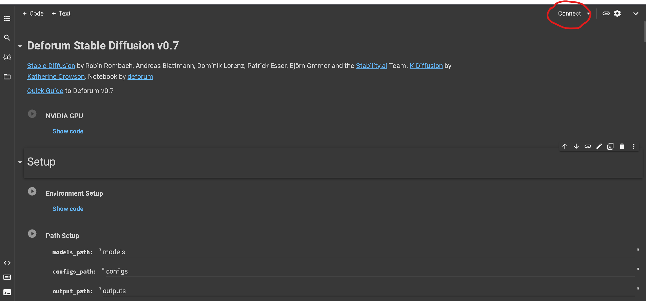Open the Connect dropdown arrow
The width and height of the screenshot is (646, 301).
point(588,14)
